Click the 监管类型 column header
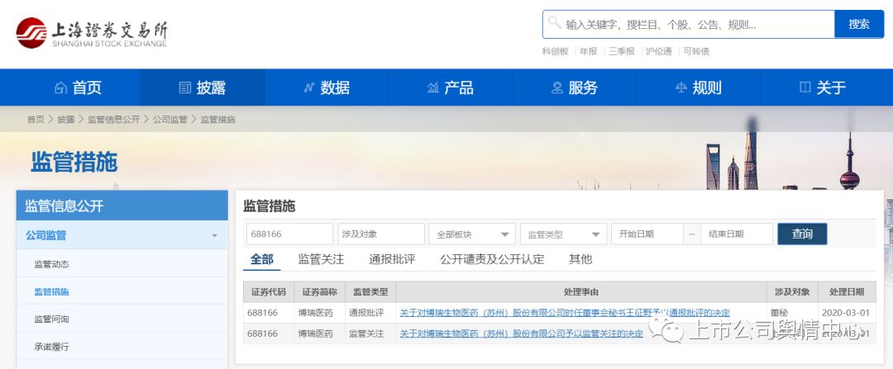Image resolution: width=893 pixels, height=369 pixels. tap(370, 291)
